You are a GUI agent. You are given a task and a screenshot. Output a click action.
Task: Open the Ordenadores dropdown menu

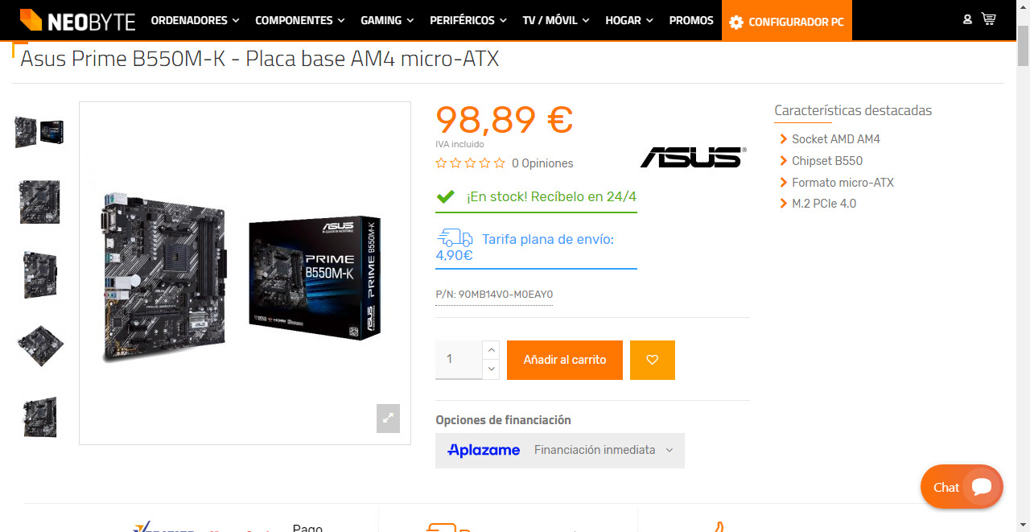[195, 20]
